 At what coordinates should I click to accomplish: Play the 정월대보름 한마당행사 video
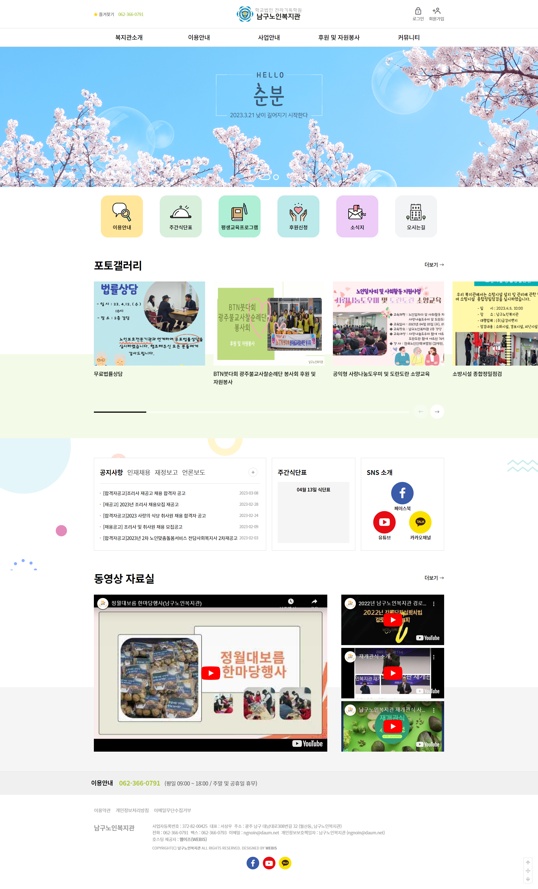[211, 673]
